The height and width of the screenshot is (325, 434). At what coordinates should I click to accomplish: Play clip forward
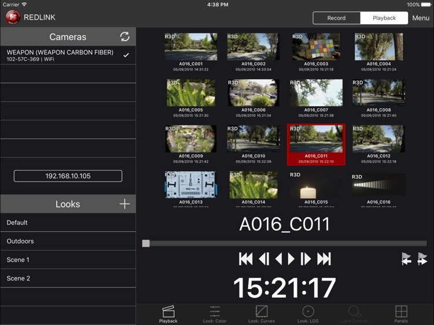point(291,259)
